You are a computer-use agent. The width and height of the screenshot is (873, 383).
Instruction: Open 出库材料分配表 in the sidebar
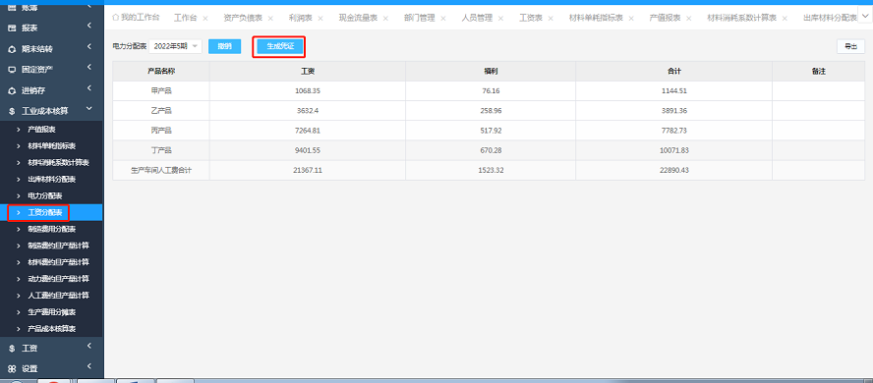click(x=52, y=180)
